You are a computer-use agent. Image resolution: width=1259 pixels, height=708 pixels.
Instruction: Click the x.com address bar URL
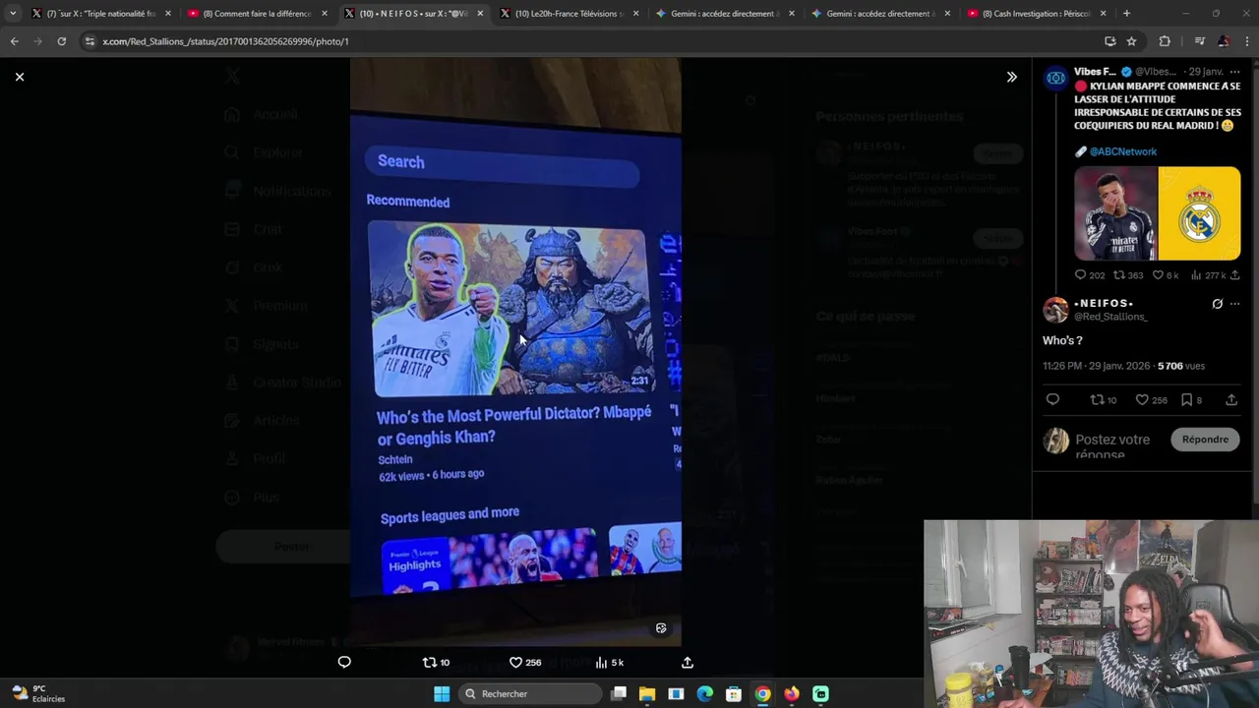click(x=225, y=41)
